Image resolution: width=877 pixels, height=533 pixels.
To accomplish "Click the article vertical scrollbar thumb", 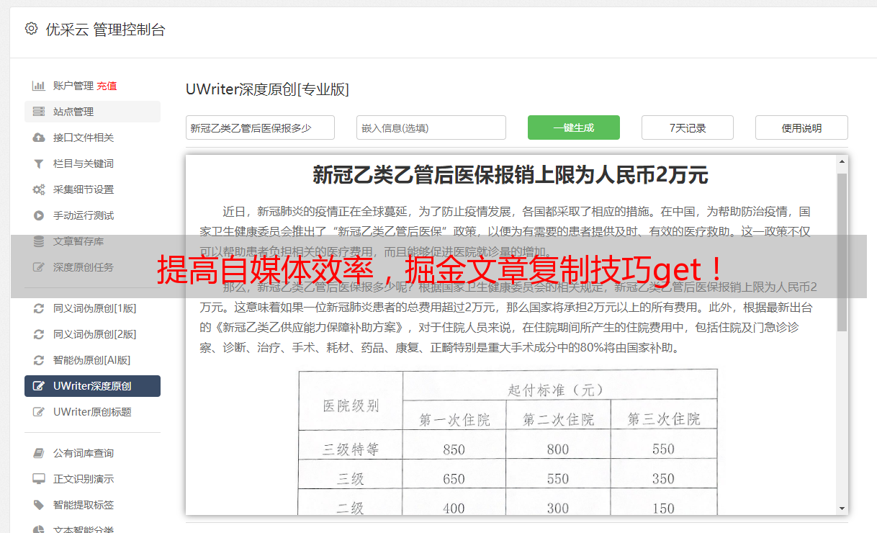I will point(842,252).
